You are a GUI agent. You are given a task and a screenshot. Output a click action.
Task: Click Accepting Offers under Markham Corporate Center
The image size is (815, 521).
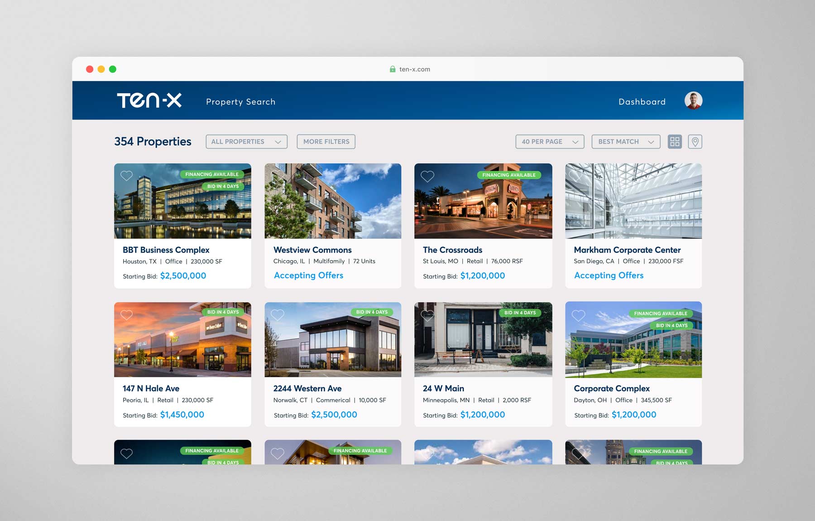point(609,275)
